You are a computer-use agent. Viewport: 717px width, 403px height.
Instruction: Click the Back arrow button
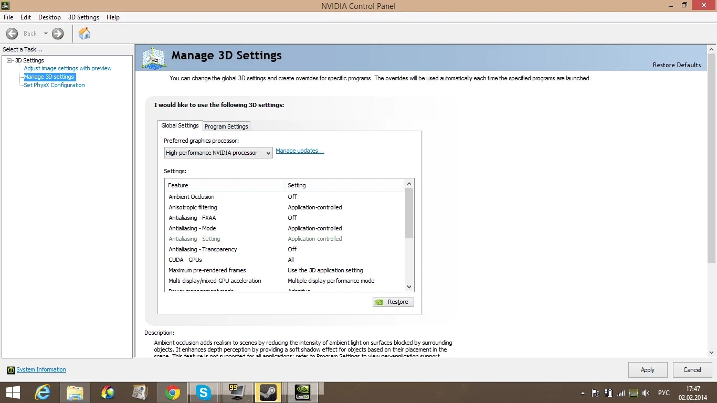coord(12,34)
